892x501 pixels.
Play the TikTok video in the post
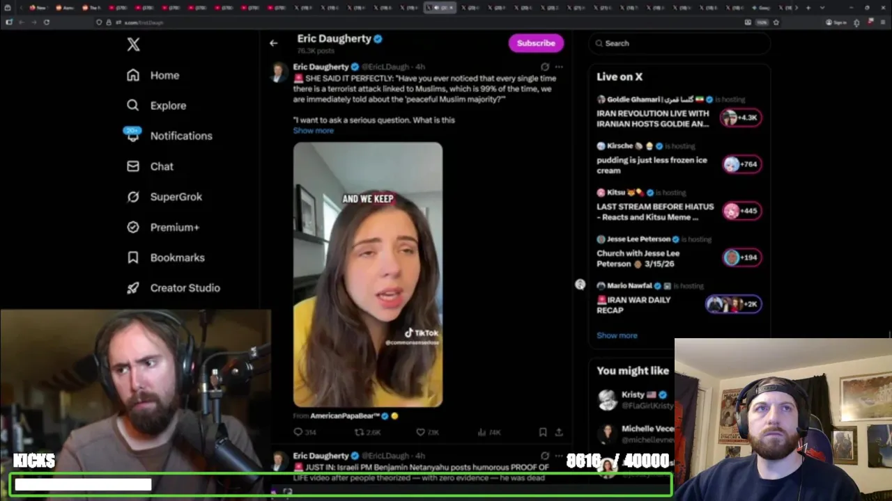(x=368, y=275)
